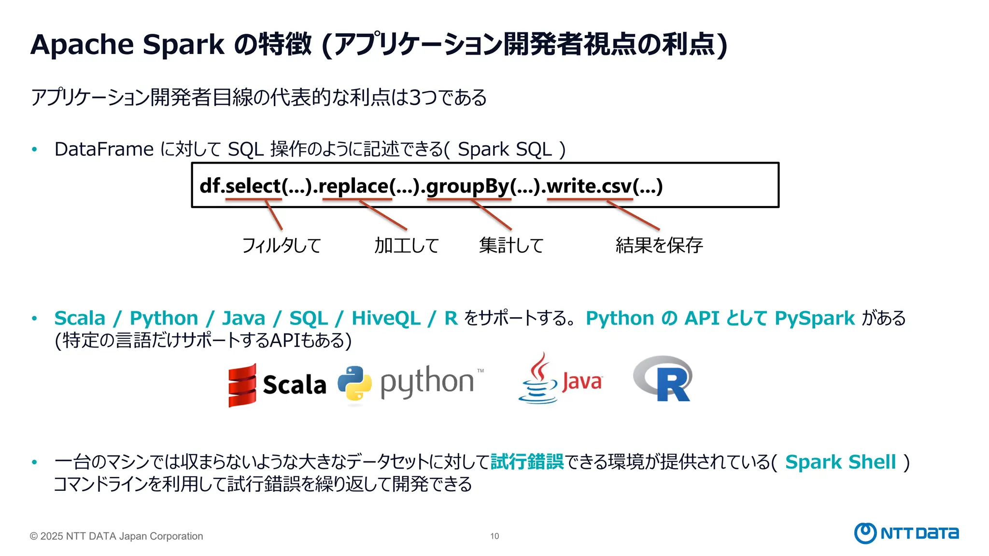
Task: Click the 'DataFrame に対して SQL 操作' bullet
Action: pos(310,149)
